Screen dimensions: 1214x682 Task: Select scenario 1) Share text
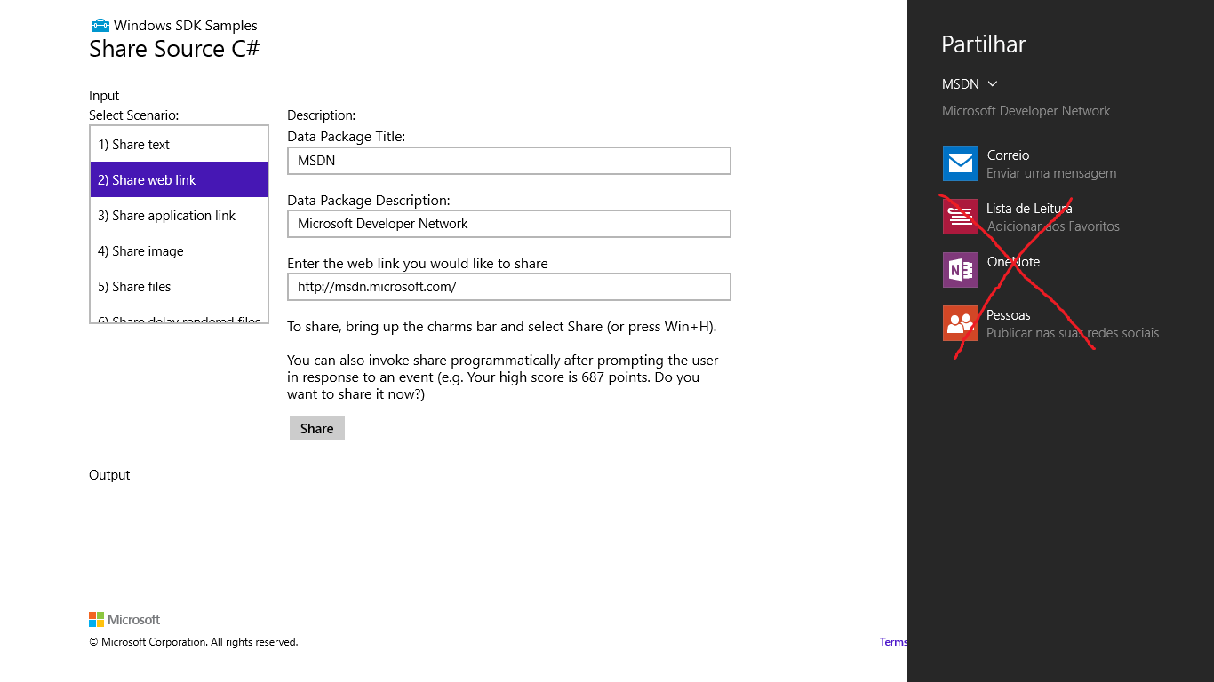coord(179,144)
